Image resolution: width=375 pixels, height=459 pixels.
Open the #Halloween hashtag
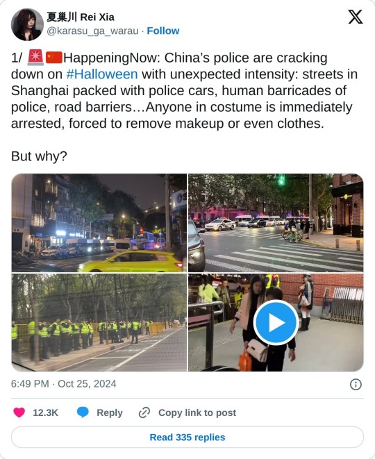pyautogui.click(x=102, y=74)
